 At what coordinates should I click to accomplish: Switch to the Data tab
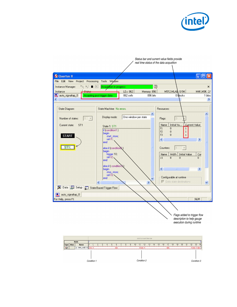(x=63, y=188)
